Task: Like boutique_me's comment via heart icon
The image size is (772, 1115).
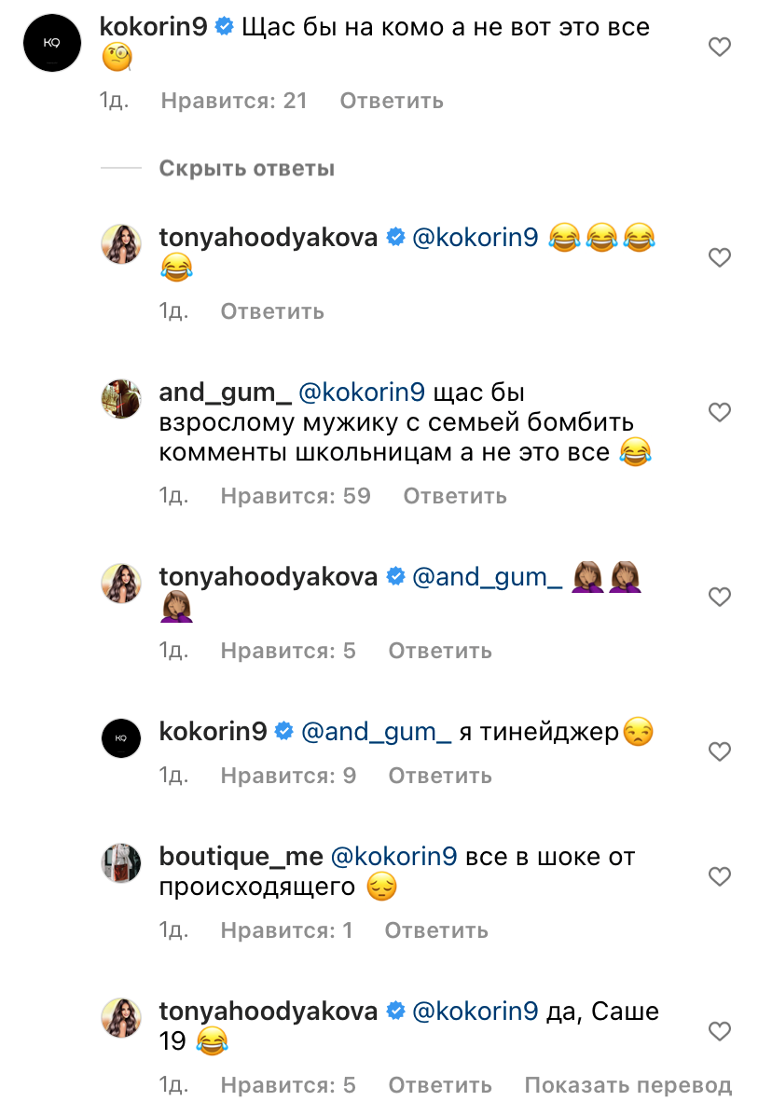Action: tap(720, 876)
